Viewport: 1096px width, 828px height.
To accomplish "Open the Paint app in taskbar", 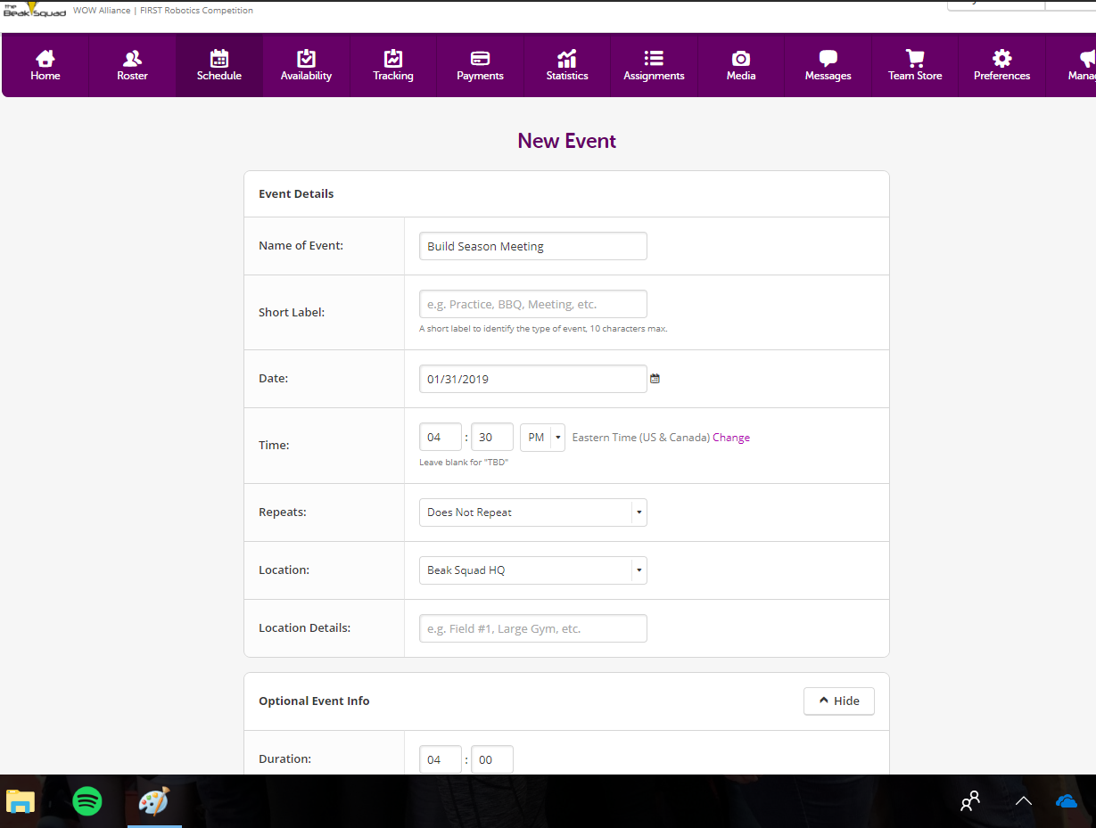I will point(153,801).
